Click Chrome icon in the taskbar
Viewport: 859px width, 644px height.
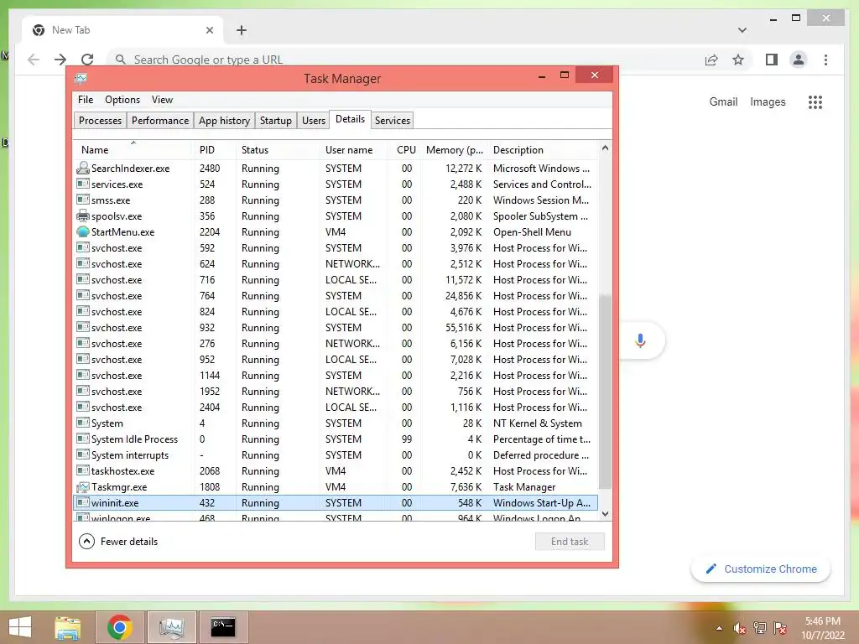click(119, 627)
